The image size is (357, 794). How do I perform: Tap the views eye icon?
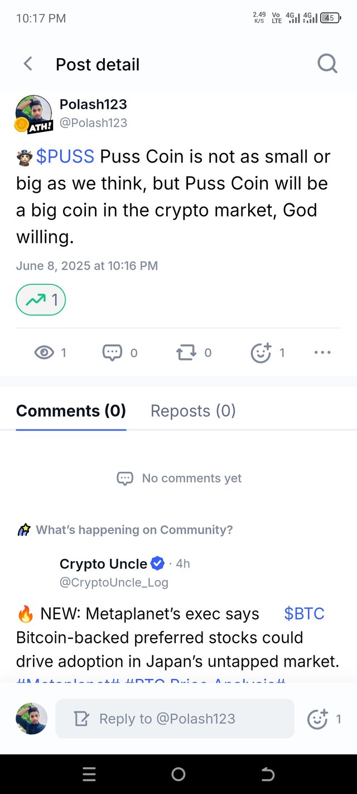pyautogui.click(x=44, y=352)
